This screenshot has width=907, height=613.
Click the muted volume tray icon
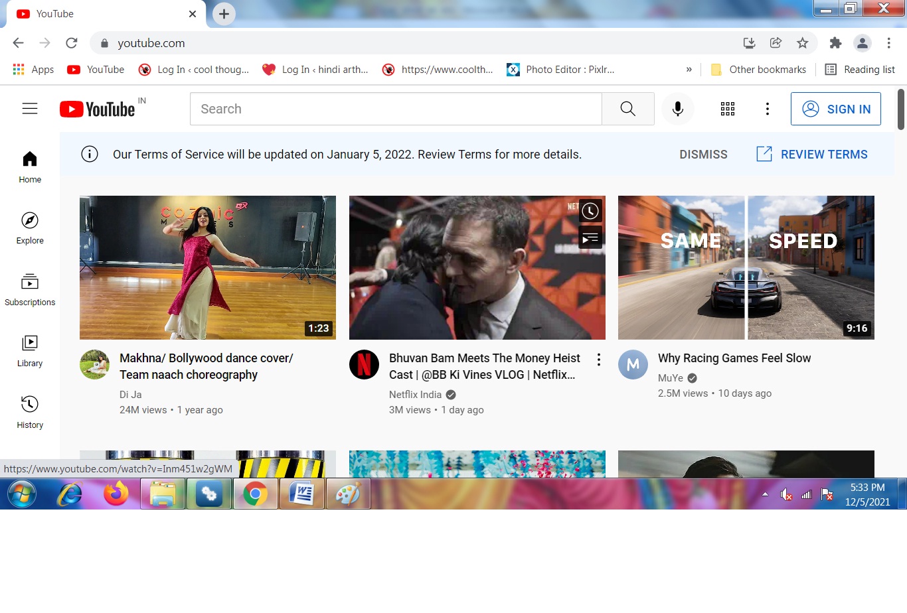point(786,494)
